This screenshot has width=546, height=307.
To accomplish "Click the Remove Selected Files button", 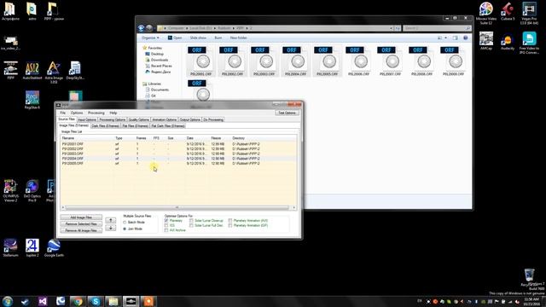I will pos(81,223).
